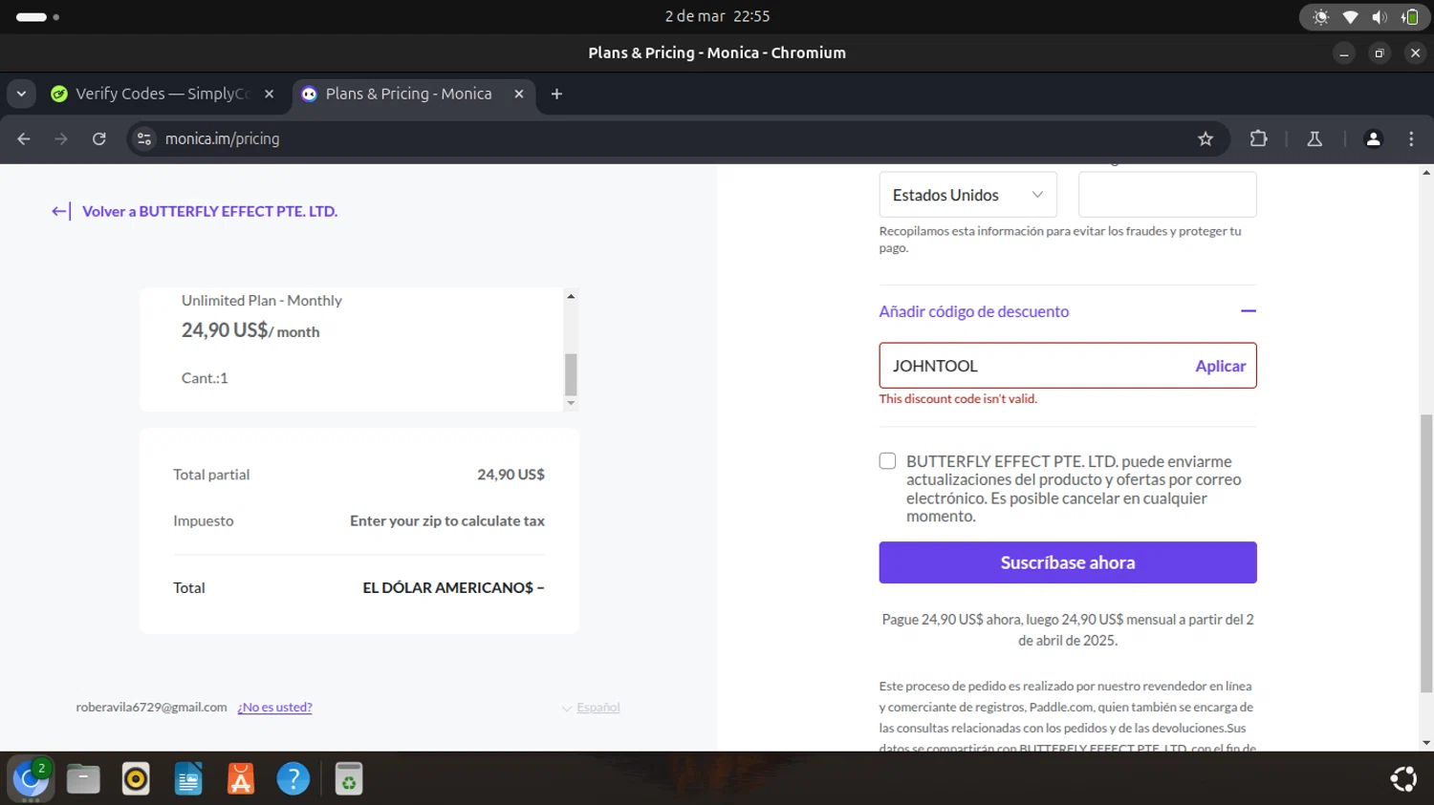Close the Verify Codes tab
The height and width of the screenshot is (805, 1434).
click(x=269, y=94)
